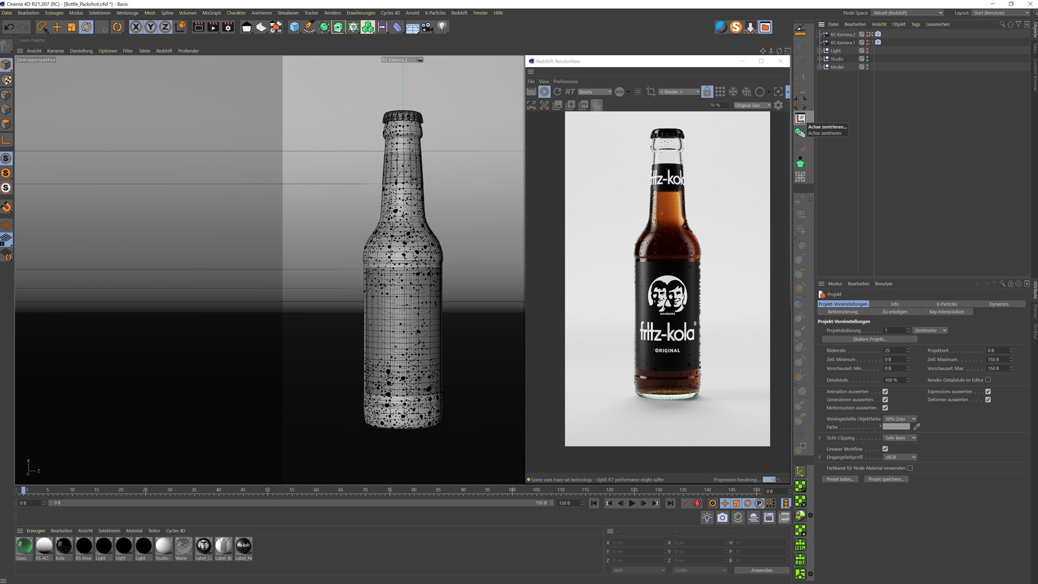This screenshot has width=1038, height=584.
Task: Toggle the camera lock in RenderView
Action: (x=707, y=92)
